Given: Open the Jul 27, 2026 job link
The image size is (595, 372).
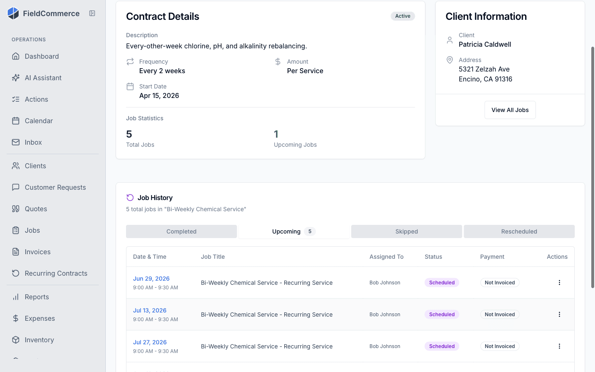Looking at the screenshot, I should [150, 342].
